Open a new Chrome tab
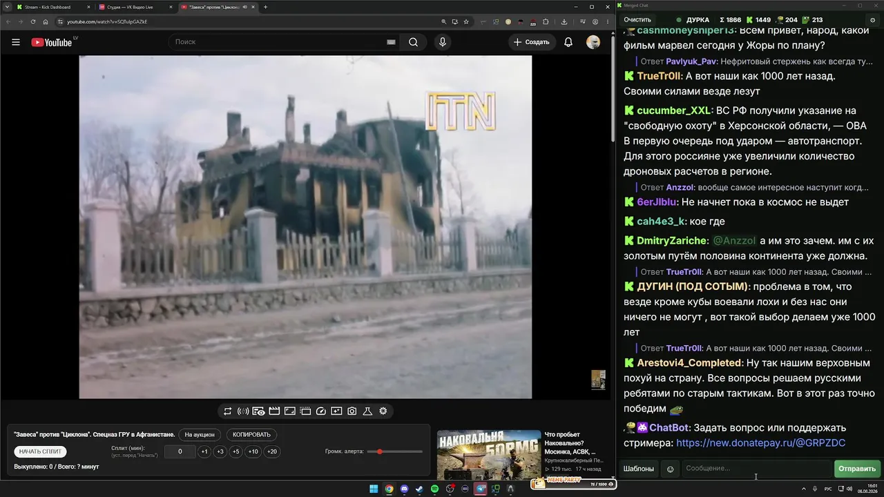Viewport: 884px width, 497px height. click(x=266, y=7)
